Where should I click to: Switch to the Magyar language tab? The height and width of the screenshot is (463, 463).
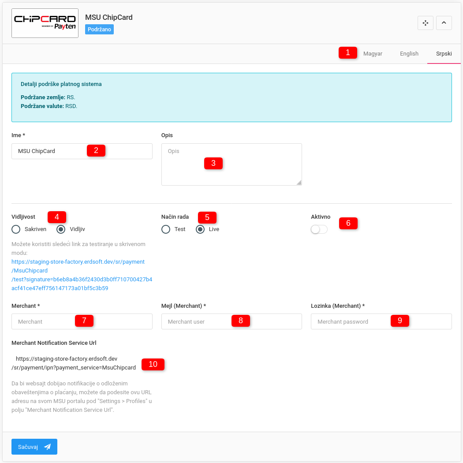coord(373,54)
